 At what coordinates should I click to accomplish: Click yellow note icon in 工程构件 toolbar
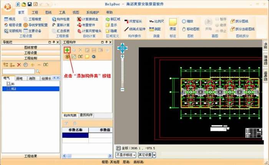[87, 57]
